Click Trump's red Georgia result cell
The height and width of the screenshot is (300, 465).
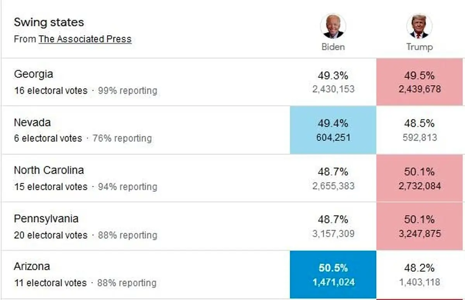[420, 82]
